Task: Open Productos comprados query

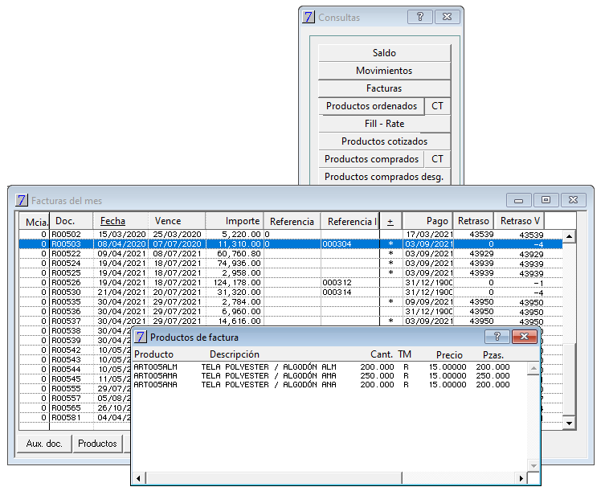Action: (371, 159)
